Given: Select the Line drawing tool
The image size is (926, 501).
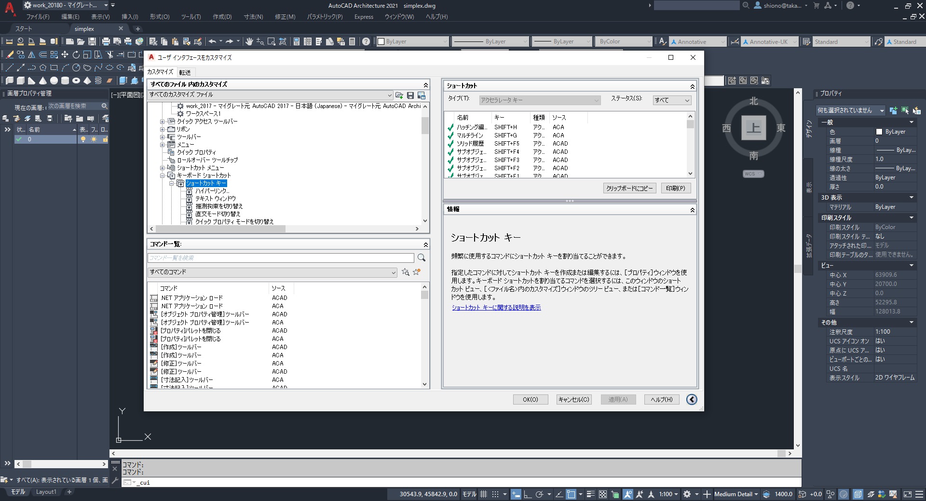Looking at the screenshot, I should point(9,68).
